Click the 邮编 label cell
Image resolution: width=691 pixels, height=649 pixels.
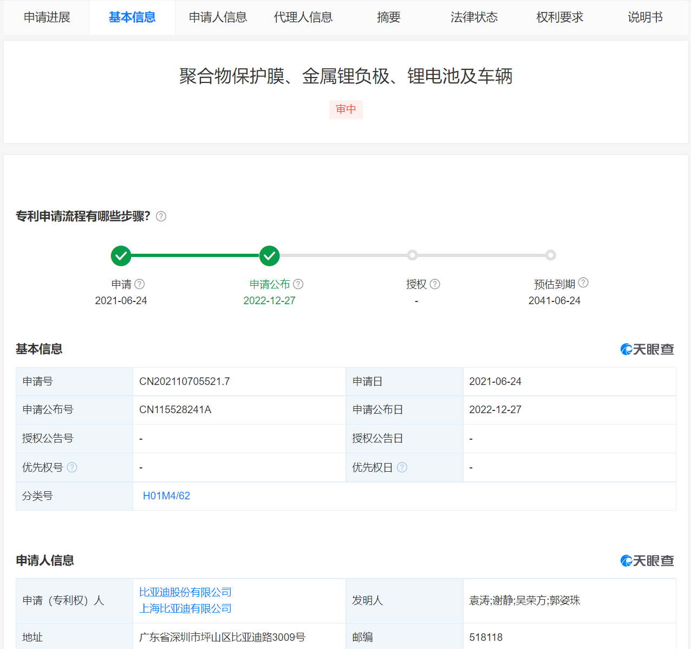[405, 637]
